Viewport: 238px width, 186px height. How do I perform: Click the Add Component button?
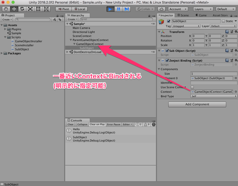pos(197,104)
